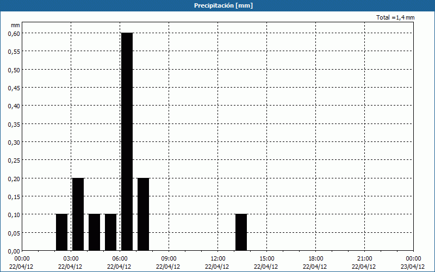Click the 00:00 label above 22/04/12
This screenshot has height=272, width=435.
(x=22, y=259)
